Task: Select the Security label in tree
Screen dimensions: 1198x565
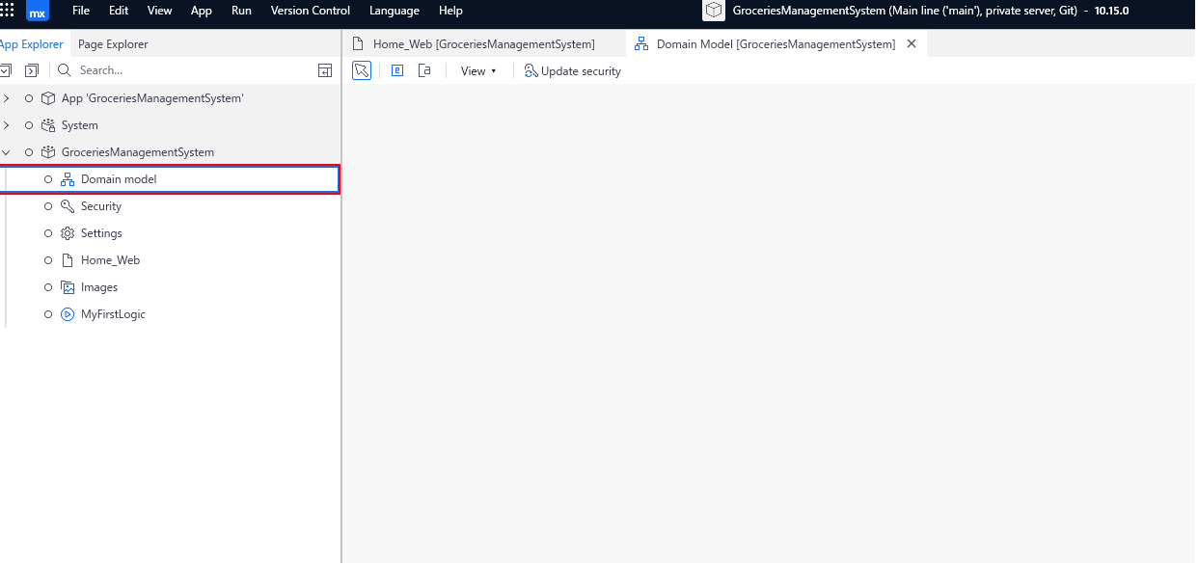Action: pos(101,206)
